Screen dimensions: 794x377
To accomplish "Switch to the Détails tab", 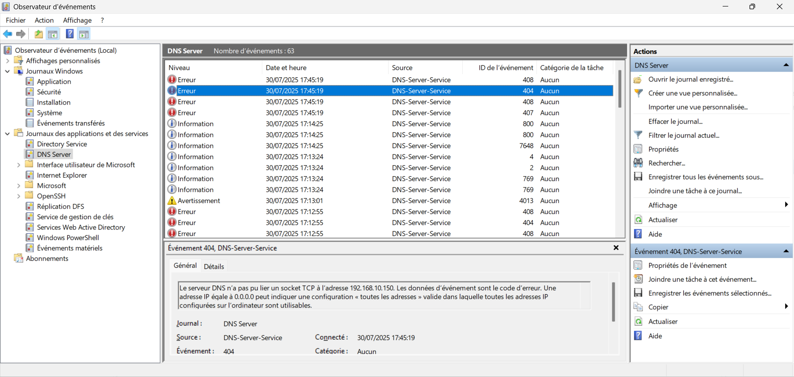I will (214, 266).
